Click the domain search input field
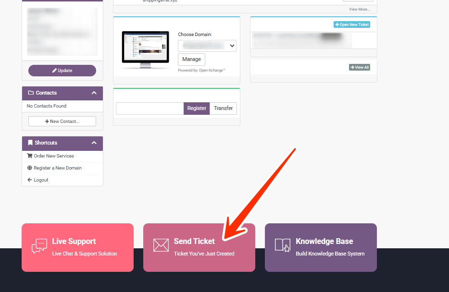 [x=150, y=109]
